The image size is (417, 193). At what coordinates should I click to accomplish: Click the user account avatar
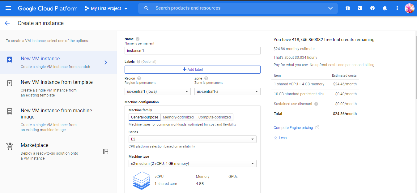(x=409, y=8)
